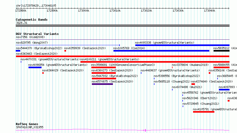Viewport: 237px width, 133px height.
Task: Open nsv1005769 (Coe2014) variant label
Action: click(129, 48)
